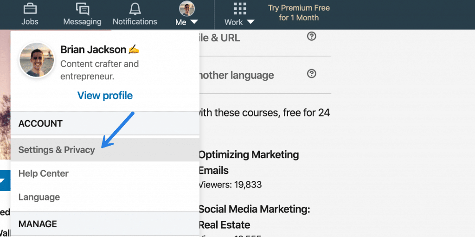Click Brian Jackson's large profile photo

tap(37, 60)
